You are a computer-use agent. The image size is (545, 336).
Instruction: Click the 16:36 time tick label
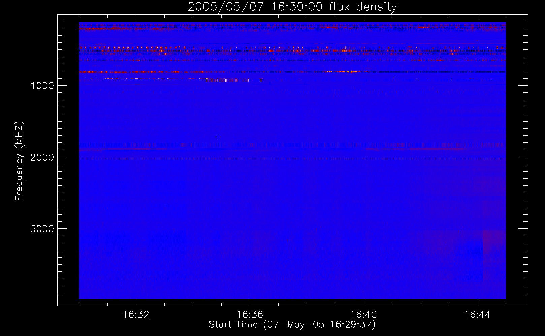coord(250,315)
